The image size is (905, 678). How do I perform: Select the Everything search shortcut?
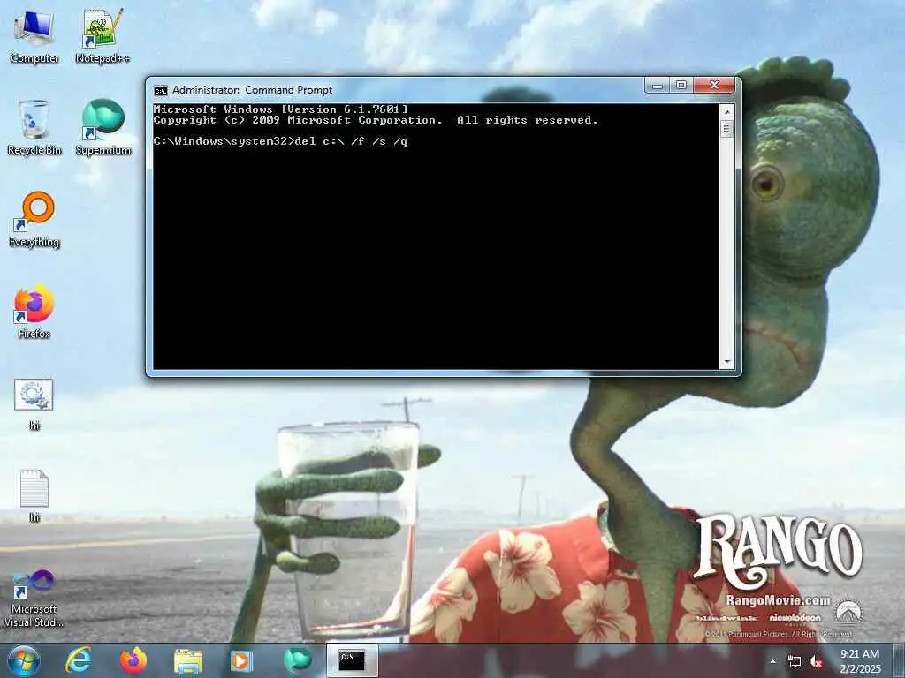(x=34, y=220)
